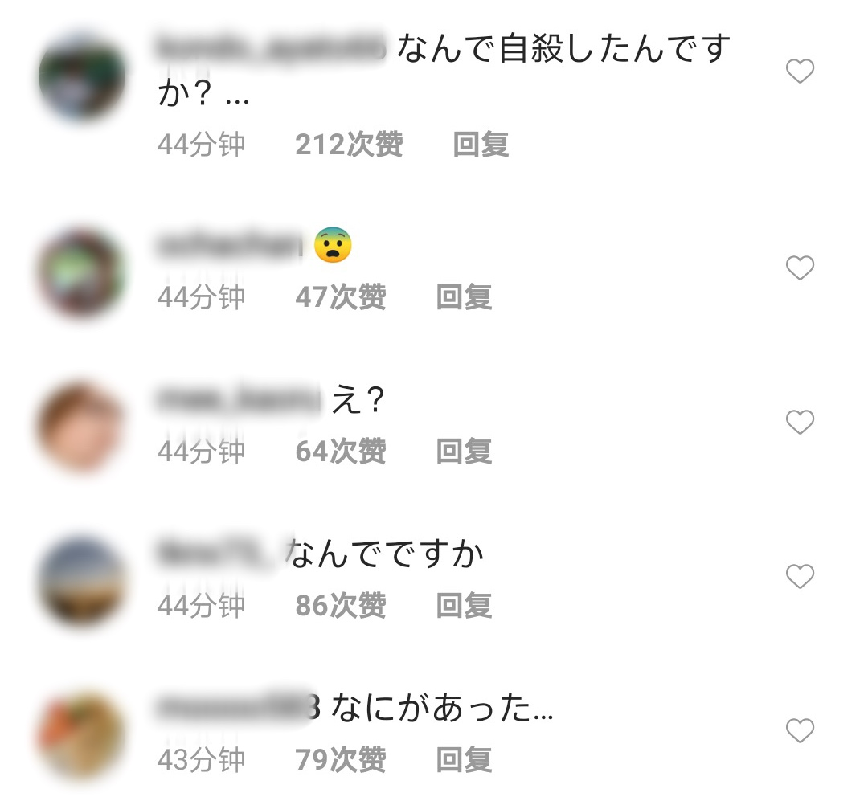
Task: Open avatar beside the え? comment
Action: [x=82, y=427]
